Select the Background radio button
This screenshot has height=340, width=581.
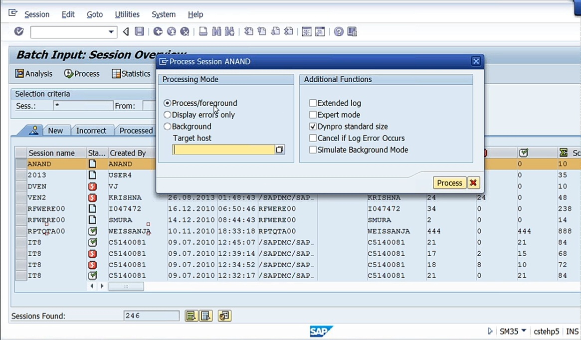coord(168,126)
